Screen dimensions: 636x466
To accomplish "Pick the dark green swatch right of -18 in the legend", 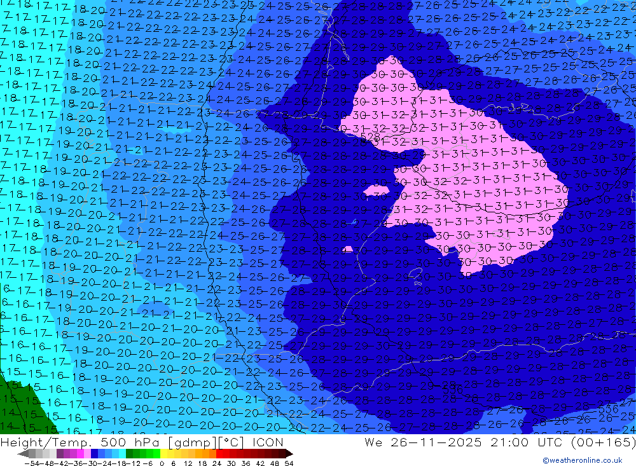I will point(129,453).
